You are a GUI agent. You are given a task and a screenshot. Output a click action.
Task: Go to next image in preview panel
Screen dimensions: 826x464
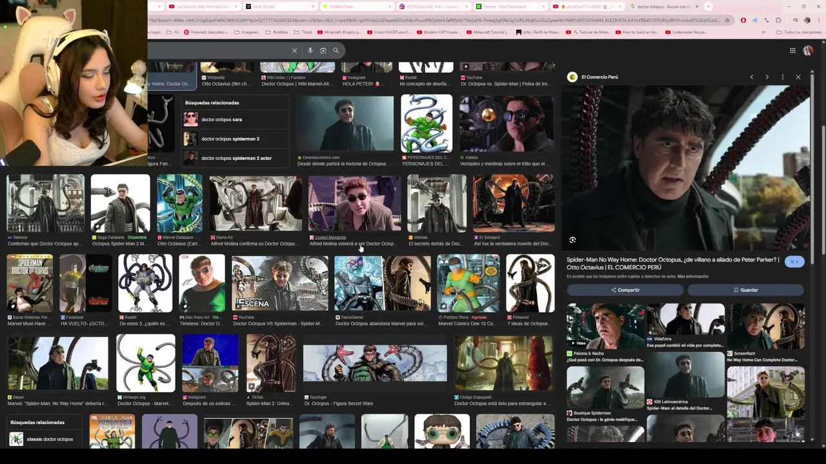(x=767, y=77)
